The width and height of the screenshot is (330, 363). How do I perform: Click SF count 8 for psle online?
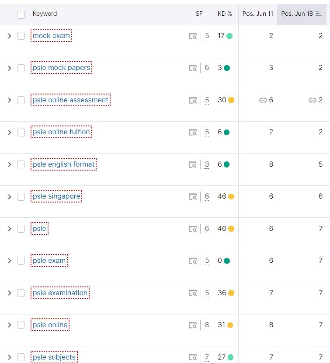pyautogui.click(x=207, y=325)
